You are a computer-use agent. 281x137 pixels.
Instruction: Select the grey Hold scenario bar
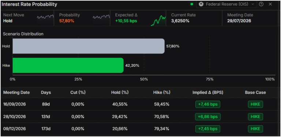click(89, 46)
